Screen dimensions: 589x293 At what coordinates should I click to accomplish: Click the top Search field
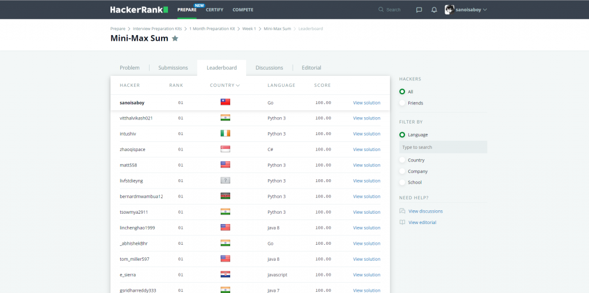[395, 10]
